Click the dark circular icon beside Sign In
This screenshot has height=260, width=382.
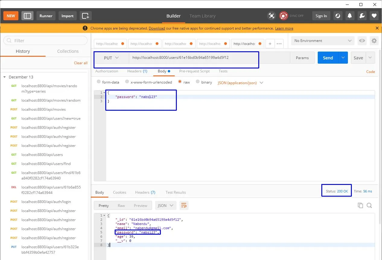[x=338, y=16]
